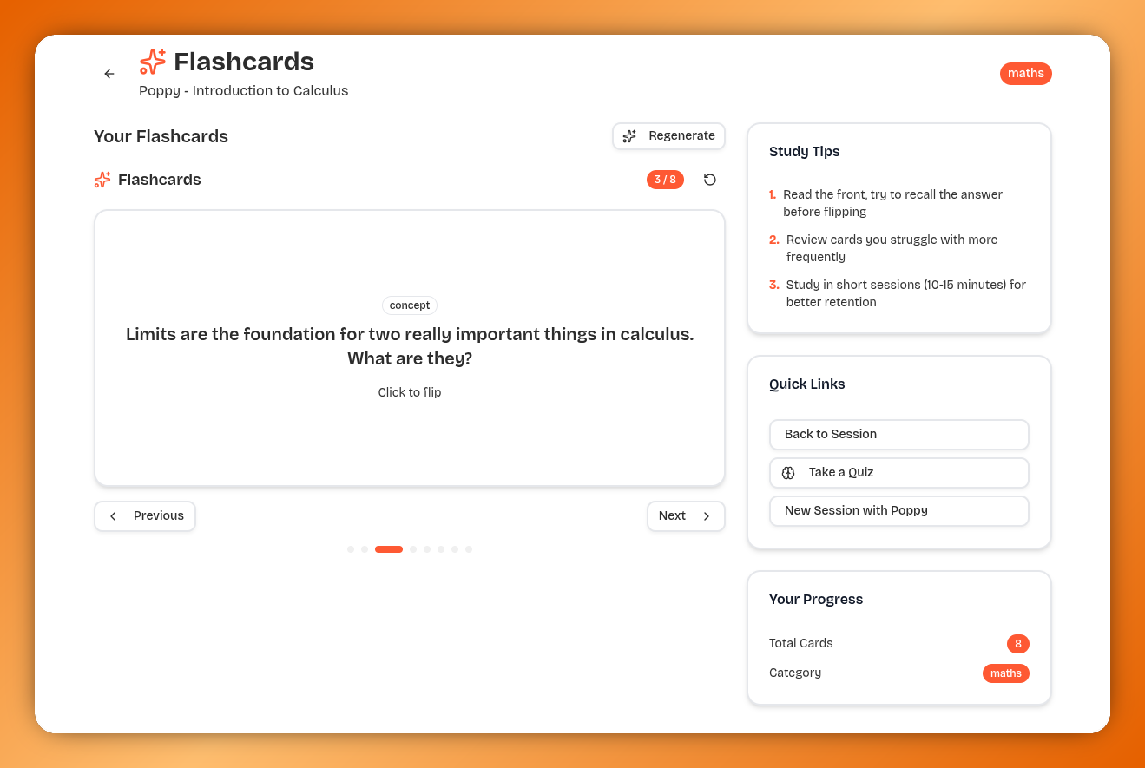Click the restart icon beside the card counter
This screenshot has width=1145, height=768.
[710, 180]
